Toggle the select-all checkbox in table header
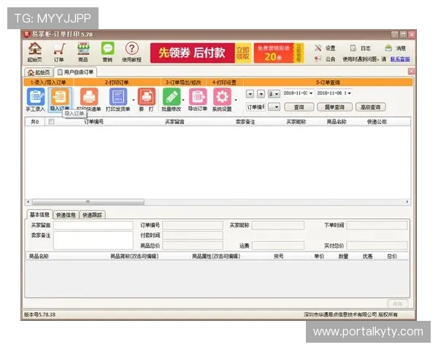438x350 pixels. point(51,122)
